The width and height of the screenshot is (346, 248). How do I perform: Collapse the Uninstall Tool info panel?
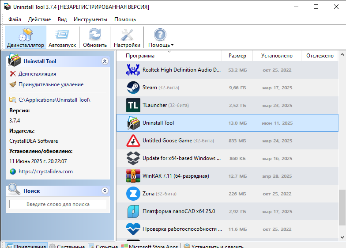click(105, 61)
